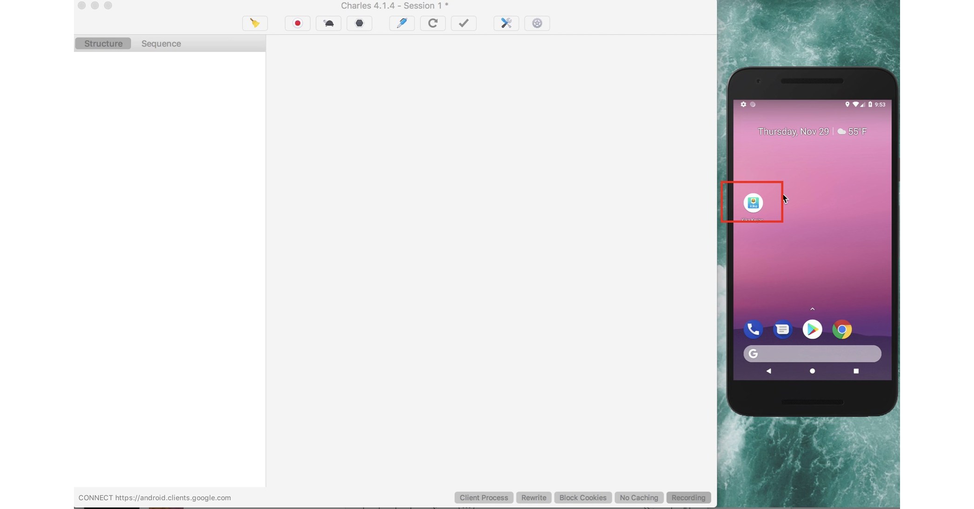The height and width of the screenshot is (509, 974).
Task: Click the broom clear session icon
Action: [x=254, y=23]
